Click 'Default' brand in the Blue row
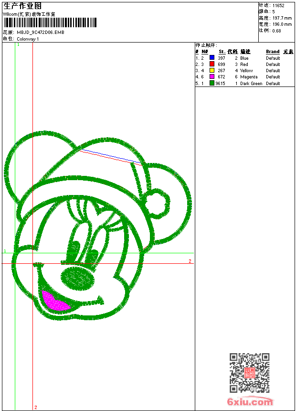Image resolution: width=296 pixels, height=411 pixels. tap(273, 58)
